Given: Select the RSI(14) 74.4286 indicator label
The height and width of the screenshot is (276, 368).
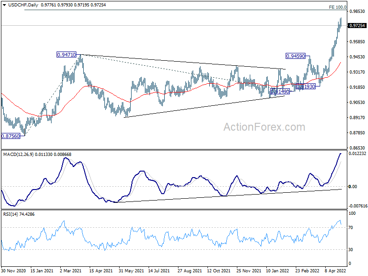Looking at the screenshot, I should click(x=19, y=214).
